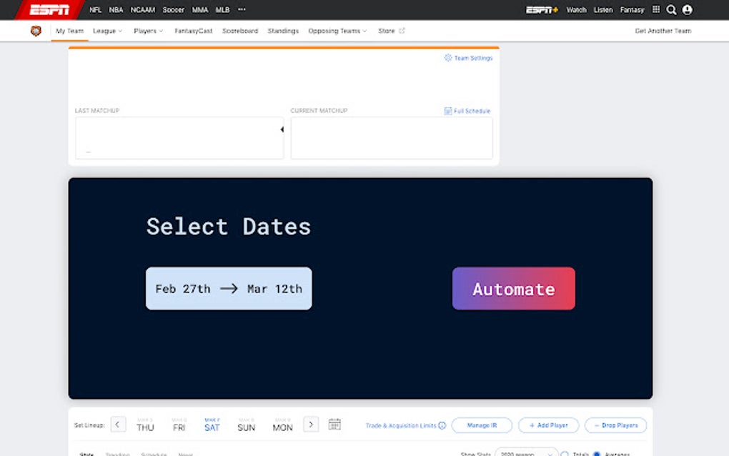Viewport: 729px width, 456px height.
Task: Open the fantasy team logo icon
Action: coord(36,31)
